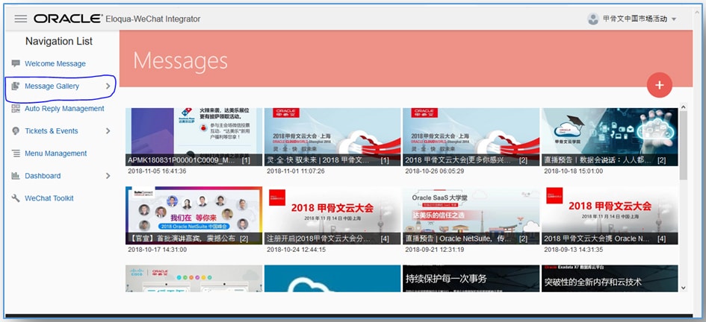Click the gallery vertical scrollbar thumb

pyautogui.click(x=683, y=145)
